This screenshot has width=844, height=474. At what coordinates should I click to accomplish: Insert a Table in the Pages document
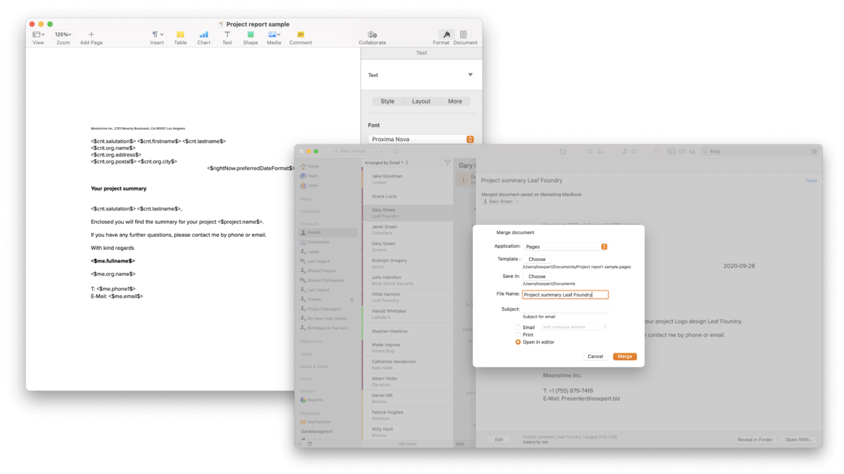[x=180, y=34]
